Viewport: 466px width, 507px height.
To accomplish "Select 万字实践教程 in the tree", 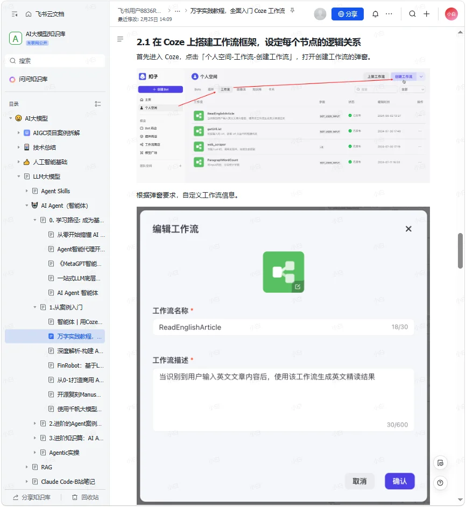I will (55, 336).
